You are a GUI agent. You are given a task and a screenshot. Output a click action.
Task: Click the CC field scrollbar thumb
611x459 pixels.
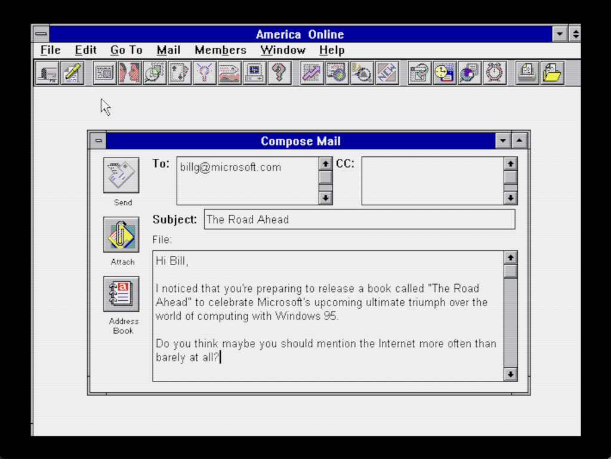pyautogui.click(x=511, y=177)
